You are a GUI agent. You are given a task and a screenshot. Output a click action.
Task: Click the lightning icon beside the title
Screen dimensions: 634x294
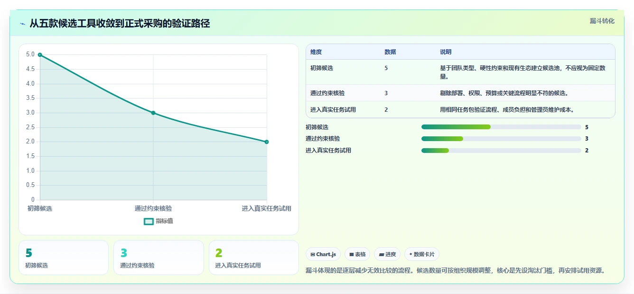(23, 24)
